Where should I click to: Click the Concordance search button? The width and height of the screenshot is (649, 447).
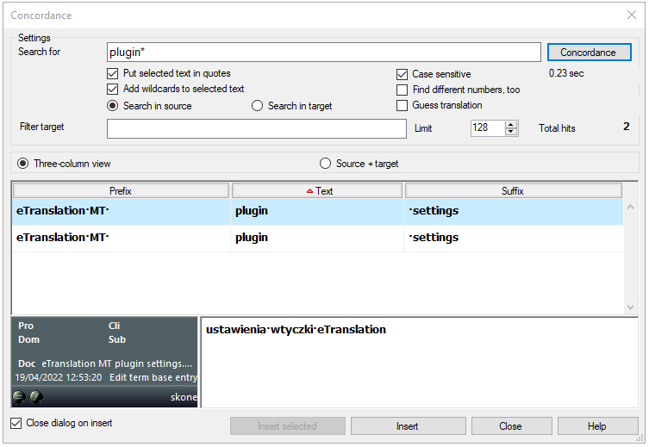pos(589,53)
